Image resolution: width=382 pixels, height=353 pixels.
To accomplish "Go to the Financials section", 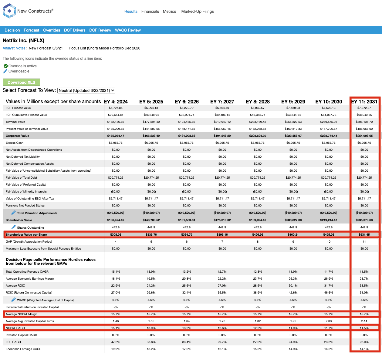I will point(150,12).
